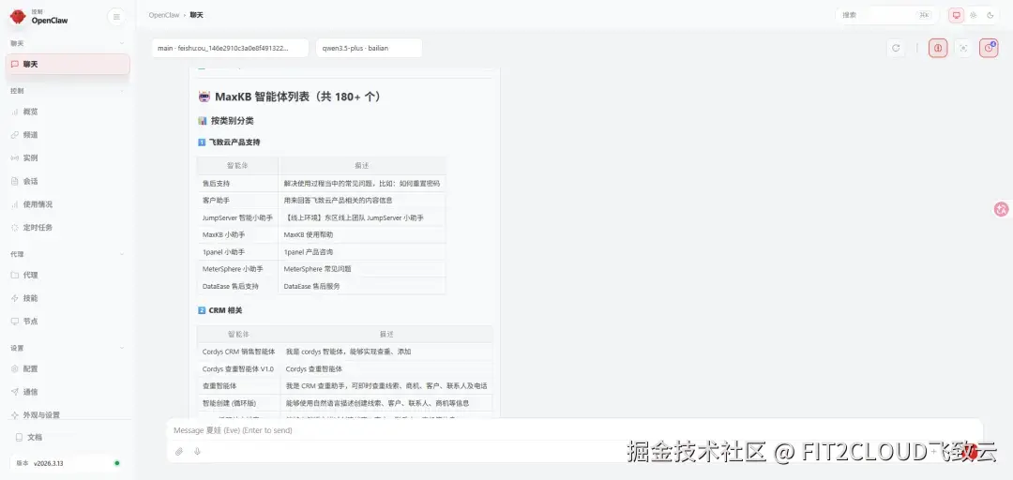Screen dimensions: 1013x480
Task: Toggle focus mode frame icon
Action: pos(964,48)
